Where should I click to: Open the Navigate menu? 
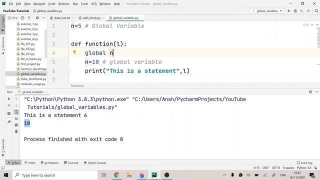pyautogui.click(x=39, y=3)
